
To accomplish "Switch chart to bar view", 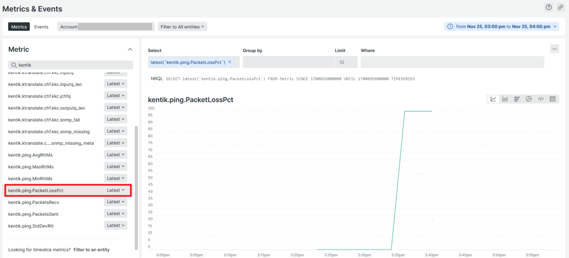I will pyautogui.click(x=517, y=99).
